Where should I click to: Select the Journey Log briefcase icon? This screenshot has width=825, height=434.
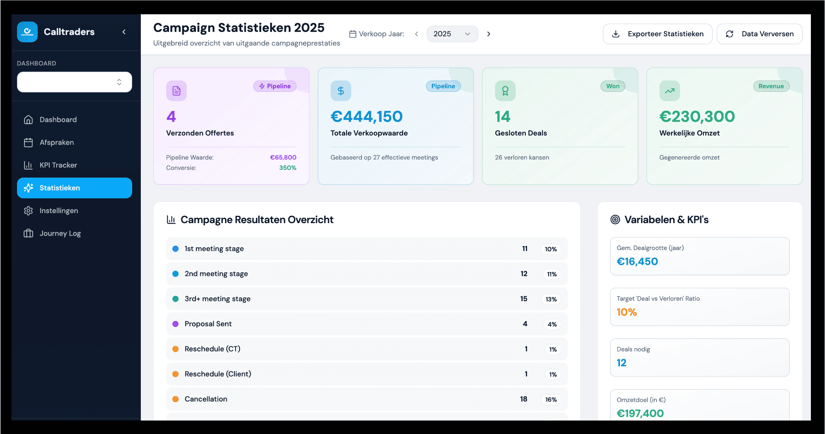coord(28,233)
